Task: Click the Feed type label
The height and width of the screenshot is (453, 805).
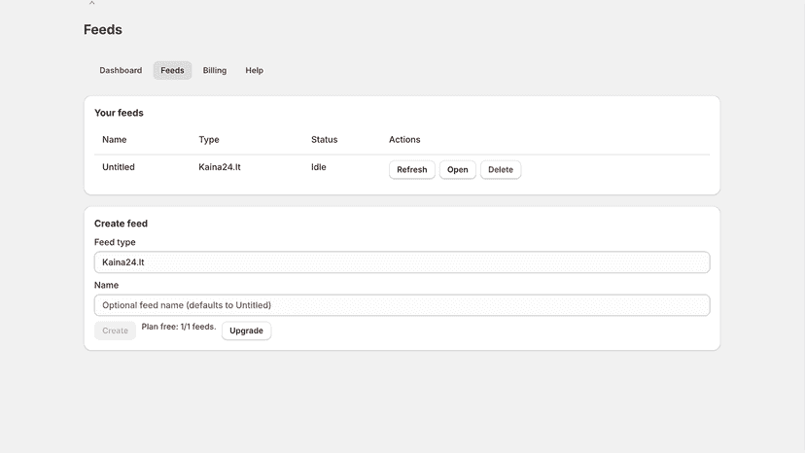Action: 115,242
